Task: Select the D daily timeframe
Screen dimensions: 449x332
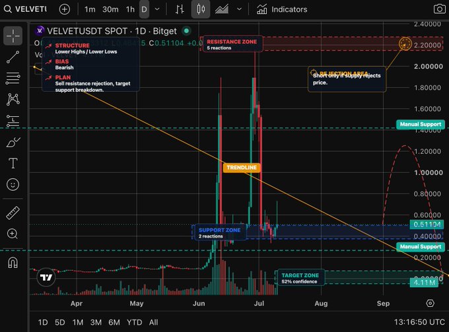Action: (144, 9)
